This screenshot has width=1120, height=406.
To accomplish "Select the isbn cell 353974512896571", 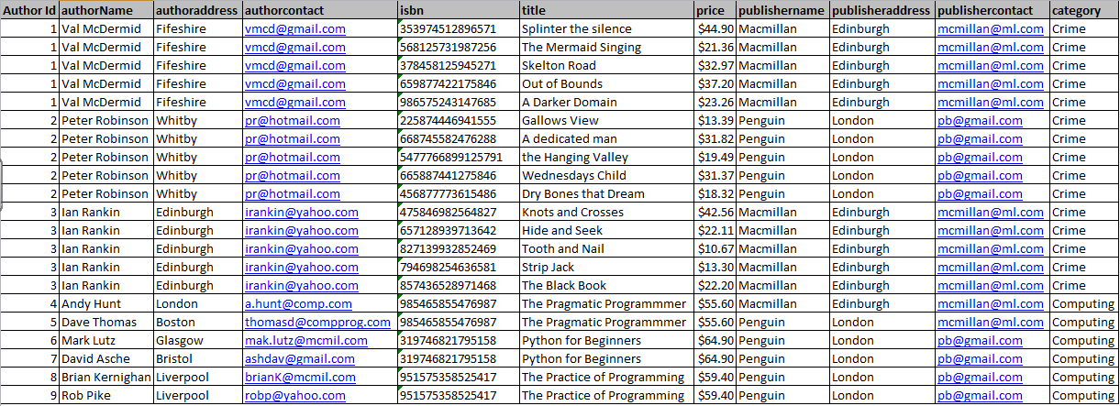I will [x=458, y=28].
